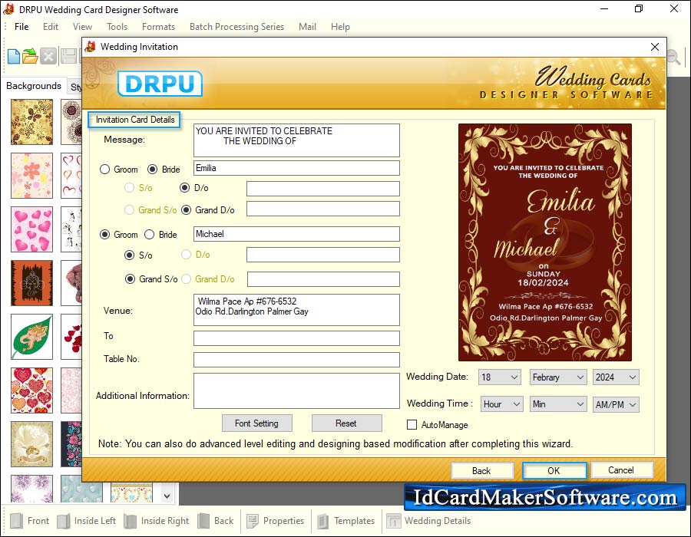The image size is (691, 537).
Task: Select the pink hearts background thumbnail
Action: (31, 229)
